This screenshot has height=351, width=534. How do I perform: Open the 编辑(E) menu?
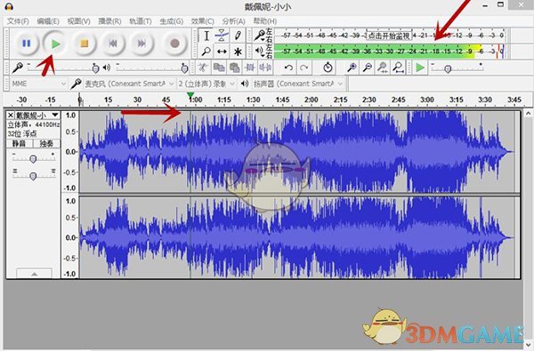(48, 21)
